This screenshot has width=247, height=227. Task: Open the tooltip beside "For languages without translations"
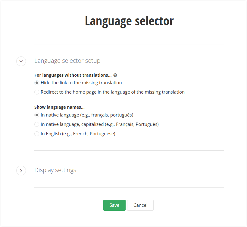pos(115,75)
